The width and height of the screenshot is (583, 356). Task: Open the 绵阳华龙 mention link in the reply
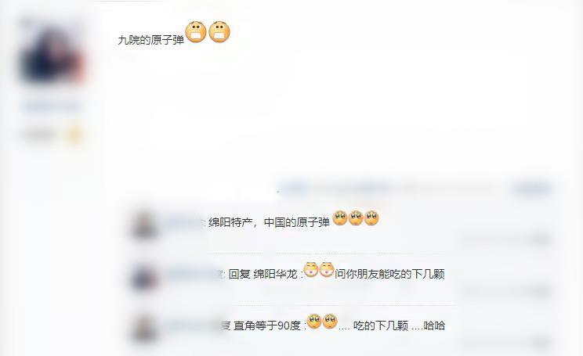point(276,275)
